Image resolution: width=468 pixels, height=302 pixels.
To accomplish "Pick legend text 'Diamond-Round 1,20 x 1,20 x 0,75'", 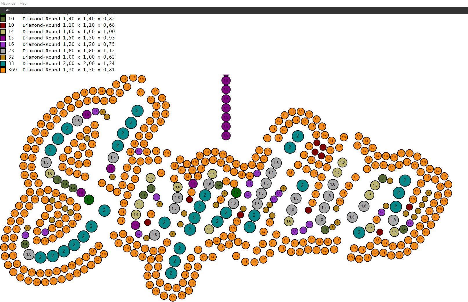I will 68,44.
